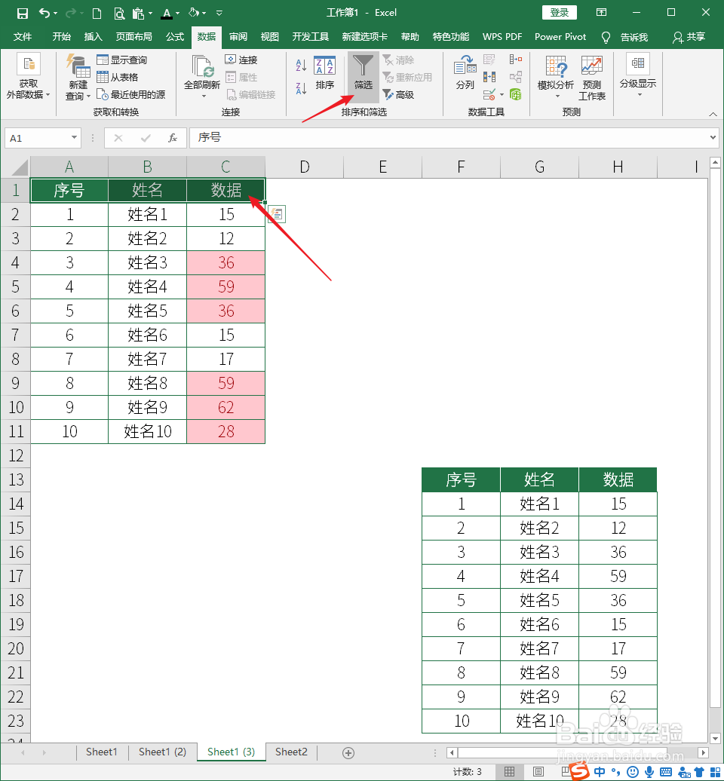Viewport: 724px width, 781px height.
Task: Sort ascending with the A-to-Z icon
Action: pos(301,65)
